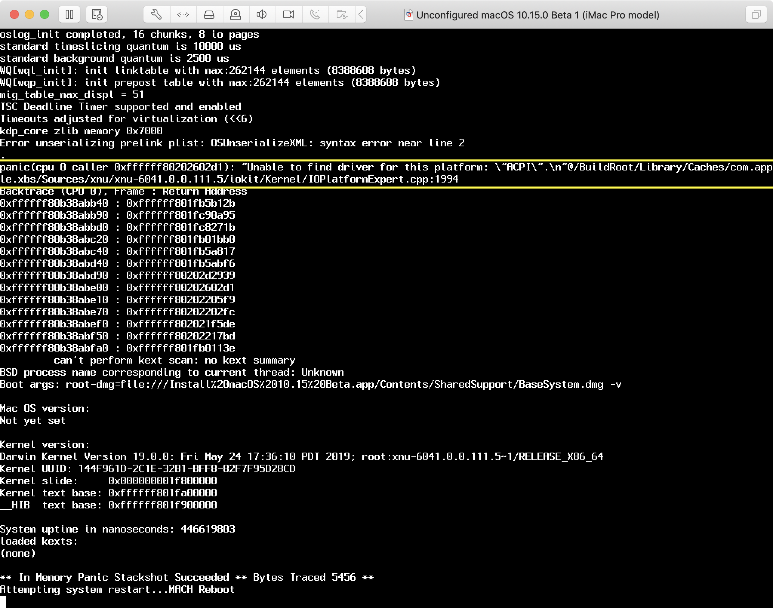Click 'In Memory Panic Stackshot Succeeded' line
Viewport: 773px width, 608px height.
click(187, 577)
